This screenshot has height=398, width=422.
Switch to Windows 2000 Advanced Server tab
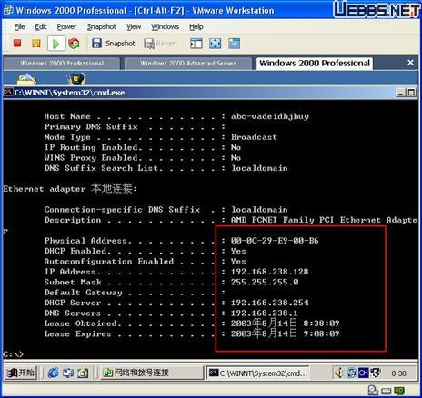tap(188, 64)
